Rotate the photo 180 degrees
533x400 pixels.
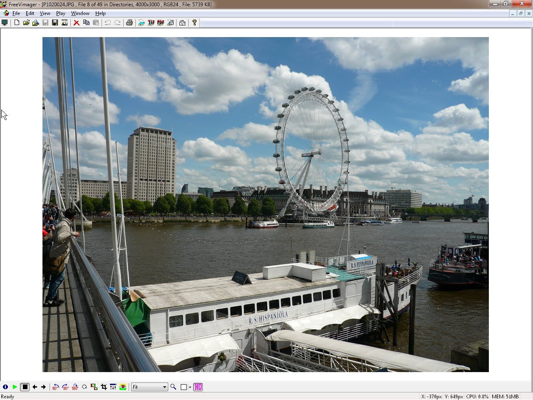[x=75, y=387]
